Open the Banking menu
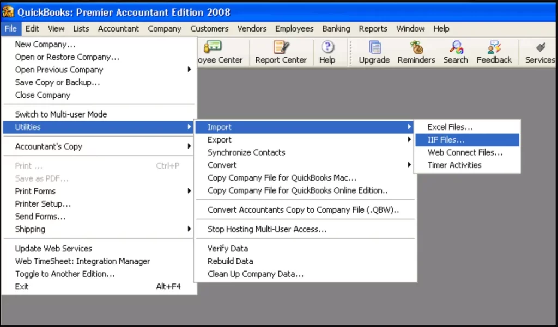558x327 pixels. 336,28
